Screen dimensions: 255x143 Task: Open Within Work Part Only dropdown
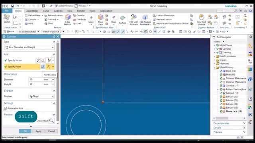53,32
